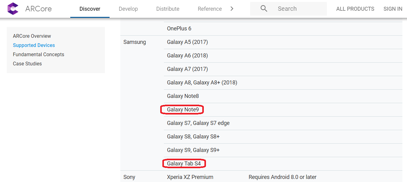Open the Distribute tab
Image resolution: width=407 pixels, height=182 pixels.
[x=168, y=9]
